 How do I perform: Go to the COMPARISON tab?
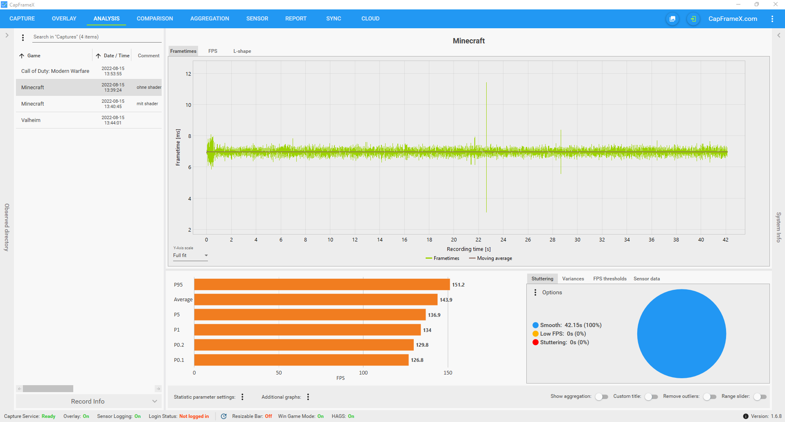pyautogui.click(x=155, y=19)
